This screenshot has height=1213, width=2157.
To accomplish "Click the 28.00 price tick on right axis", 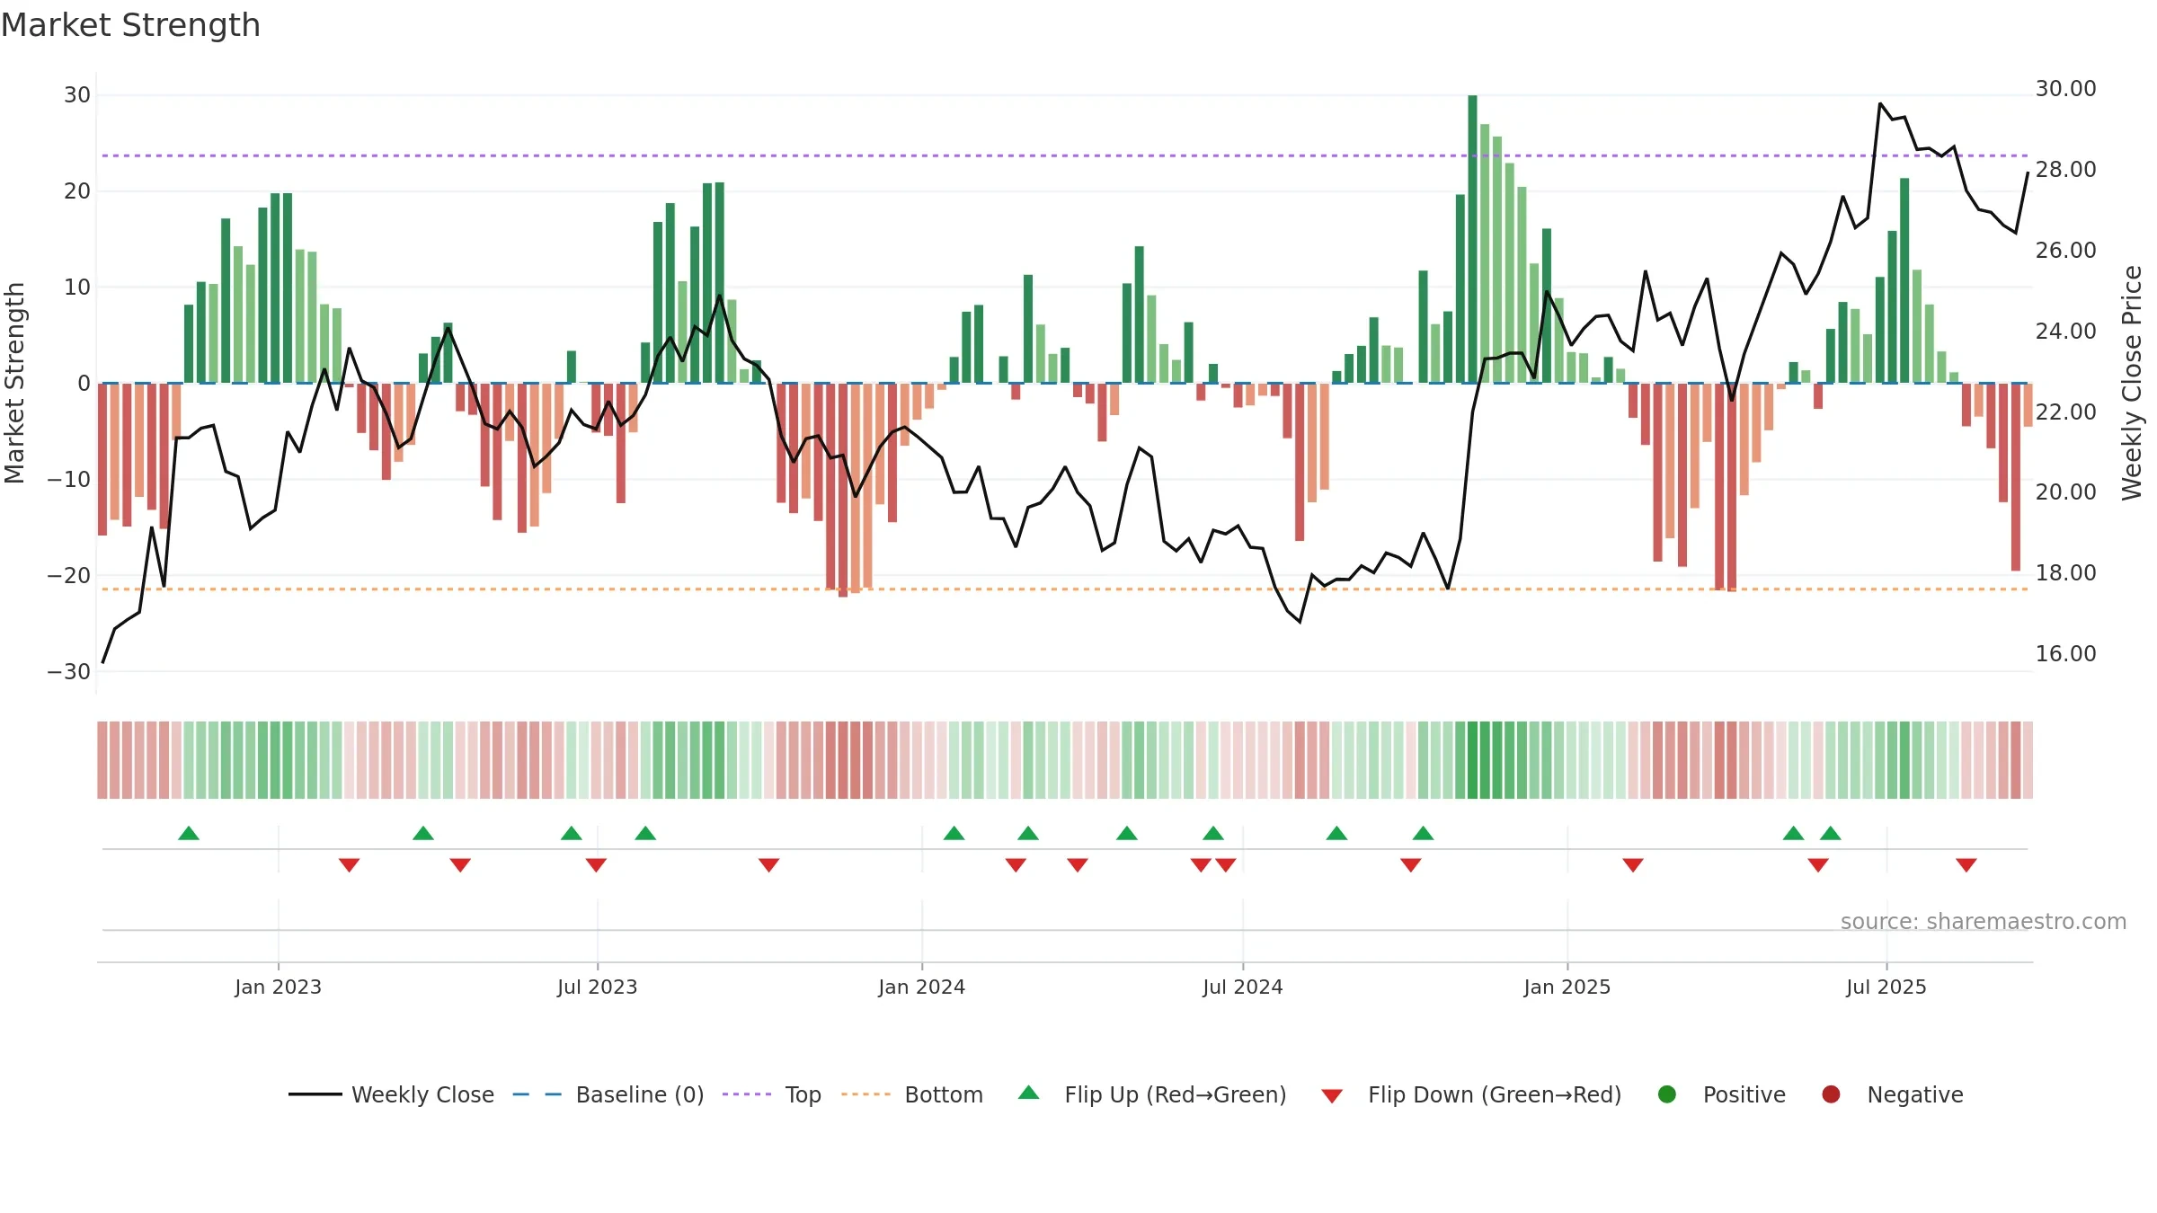I will point(2066,170).
